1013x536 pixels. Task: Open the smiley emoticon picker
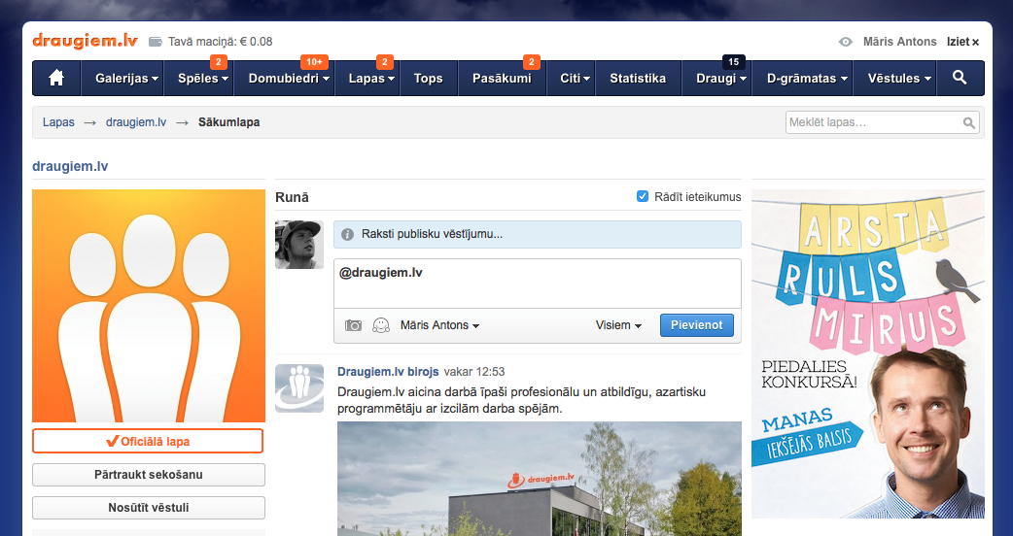(x=381, y=325)
